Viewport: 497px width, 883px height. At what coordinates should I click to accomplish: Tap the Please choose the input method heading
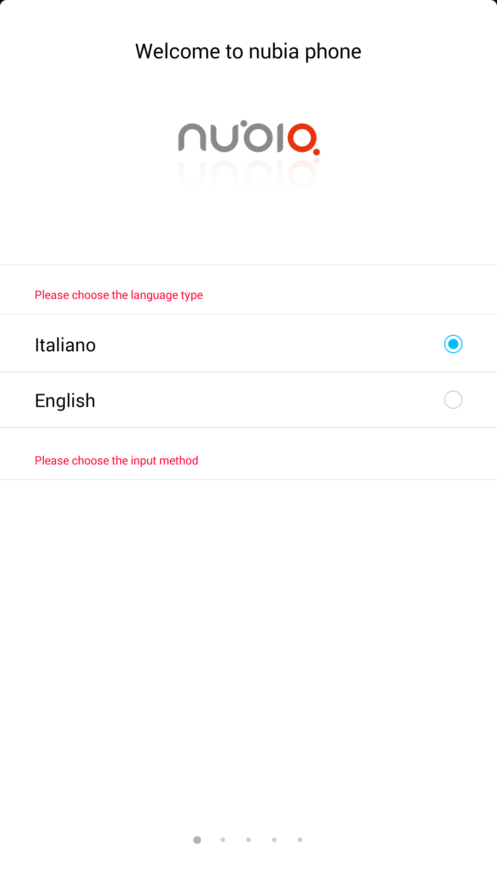click(x=116, y=461)
